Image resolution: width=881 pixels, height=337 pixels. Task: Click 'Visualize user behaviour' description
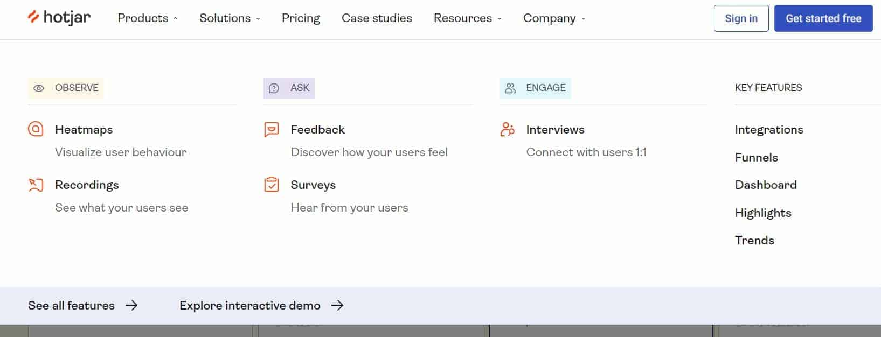(121, 152)
